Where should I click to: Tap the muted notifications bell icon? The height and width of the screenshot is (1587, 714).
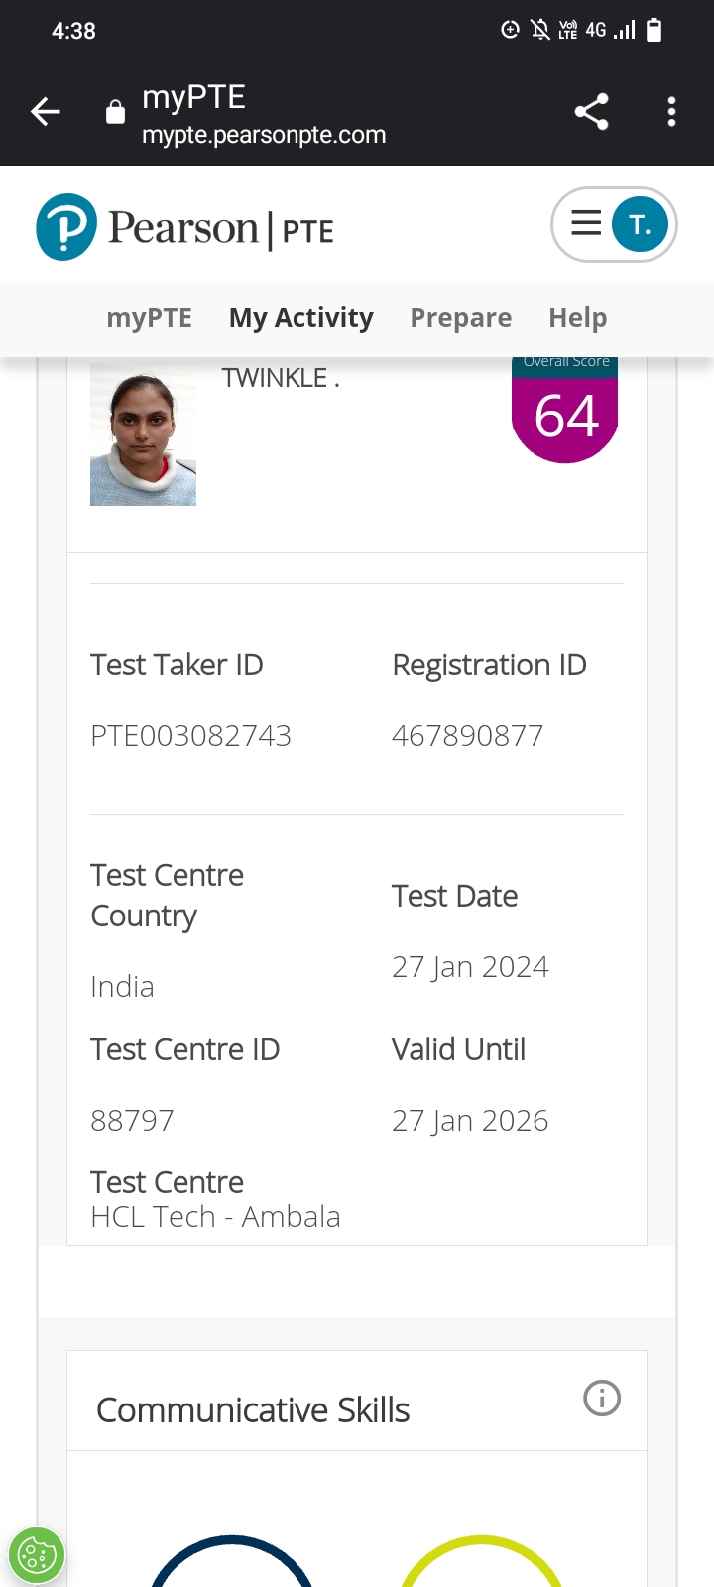[x=540, y=30]
